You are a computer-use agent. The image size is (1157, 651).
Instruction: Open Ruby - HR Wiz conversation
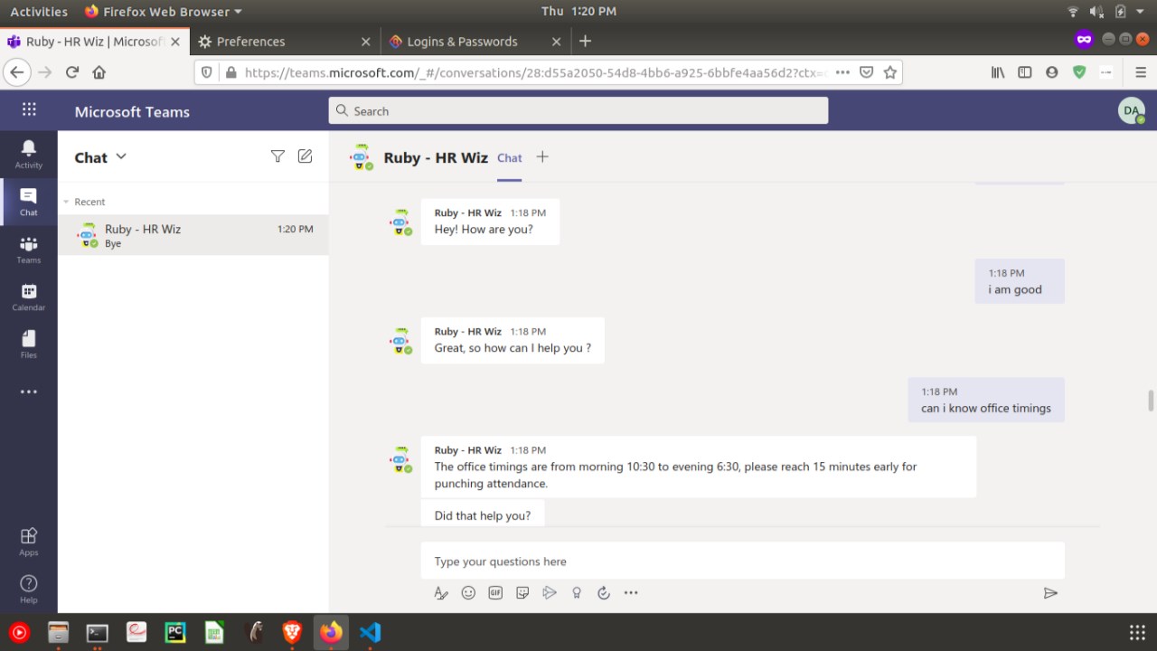193,235
